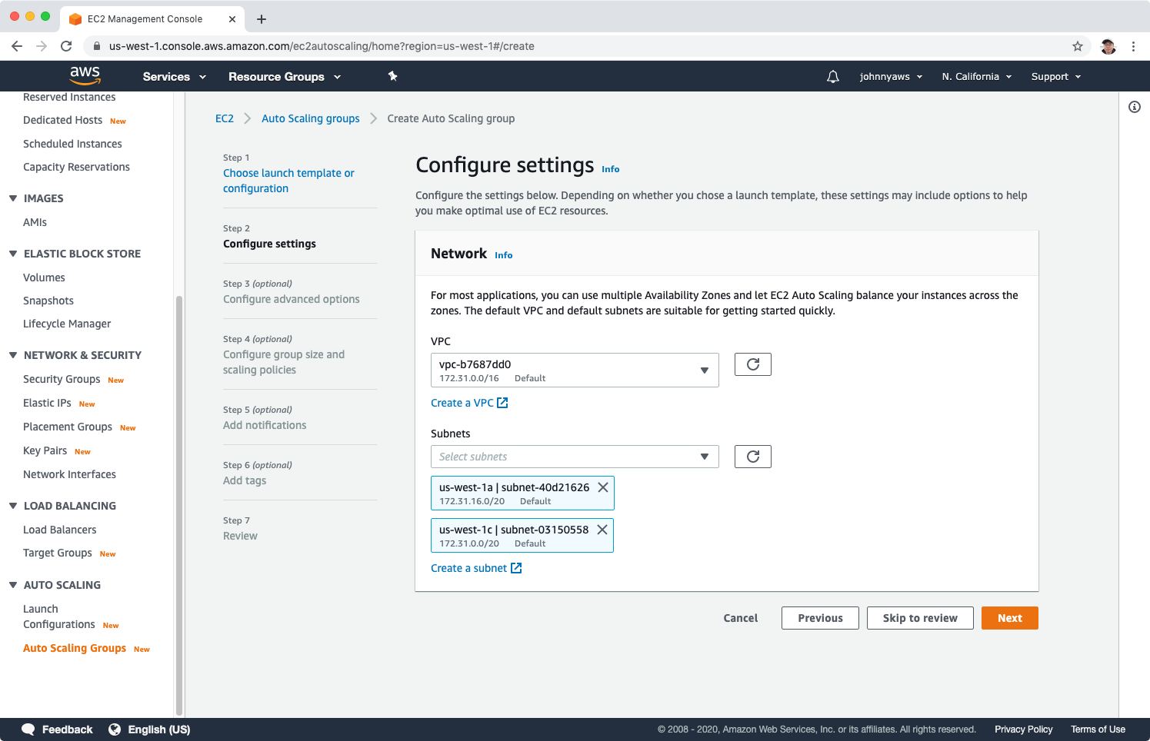Click the Next button
The image size is (1150, 741).
pyautogui.click(x=1009, y=618)
